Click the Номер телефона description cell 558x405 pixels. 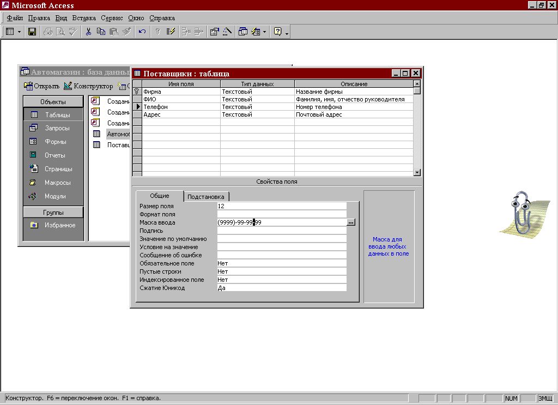[x=354, y=107]
